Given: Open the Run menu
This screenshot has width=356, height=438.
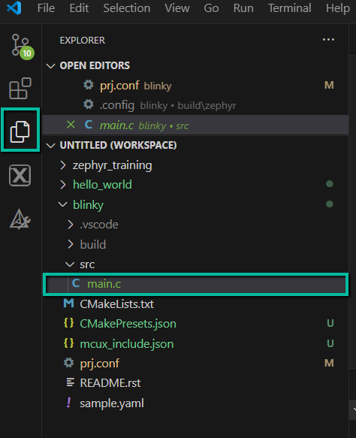Looking at the screenshot, I should pos(243,8).
